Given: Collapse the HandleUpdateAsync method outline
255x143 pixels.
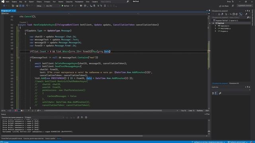Looking at the screenshot, I should 19,25.
